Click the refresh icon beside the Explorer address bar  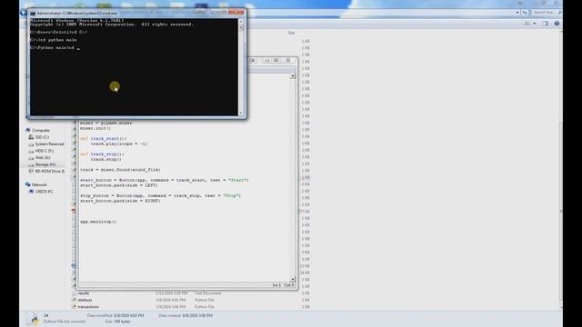525,13
